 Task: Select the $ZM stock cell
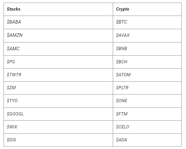coord(58,88)
